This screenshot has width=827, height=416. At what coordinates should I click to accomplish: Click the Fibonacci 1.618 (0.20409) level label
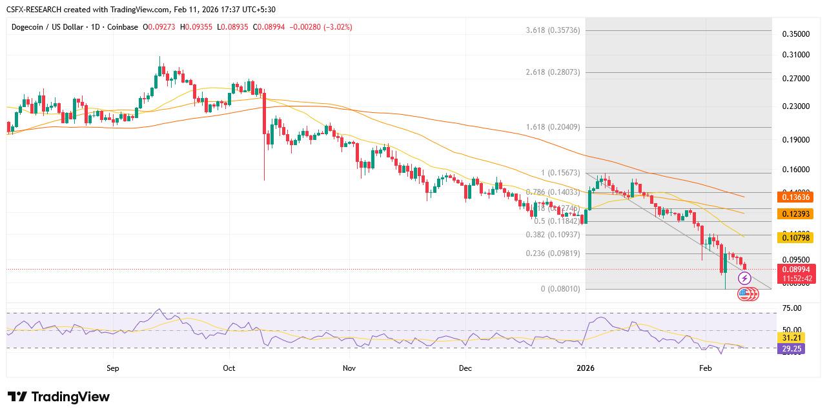[553, 127]
